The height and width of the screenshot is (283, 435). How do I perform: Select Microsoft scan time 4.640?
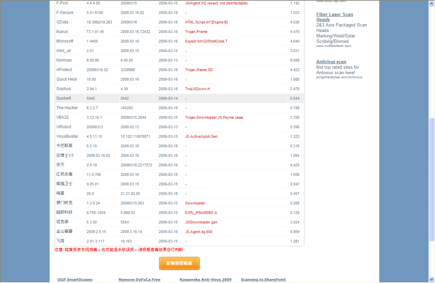(295, 41)
